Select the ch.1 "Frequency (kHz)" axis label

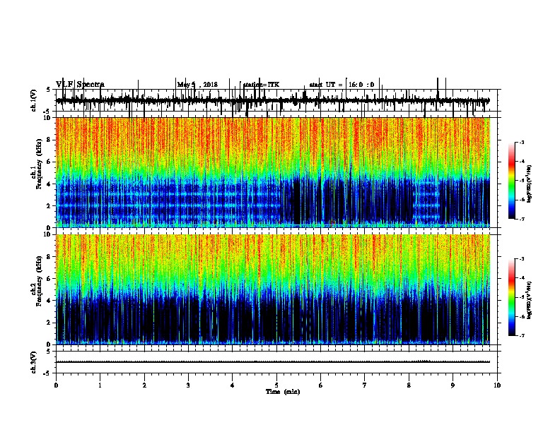click(39, 164)
